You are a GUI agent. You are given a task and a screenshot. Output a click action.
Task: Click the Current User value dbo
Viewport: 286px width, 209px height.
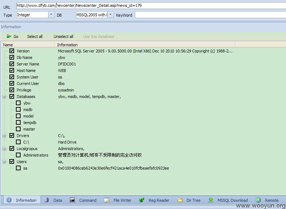tap(61, 84)
